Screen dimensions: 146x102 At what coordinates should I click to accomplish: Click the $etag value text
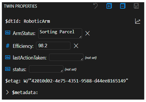click(76, 81)
